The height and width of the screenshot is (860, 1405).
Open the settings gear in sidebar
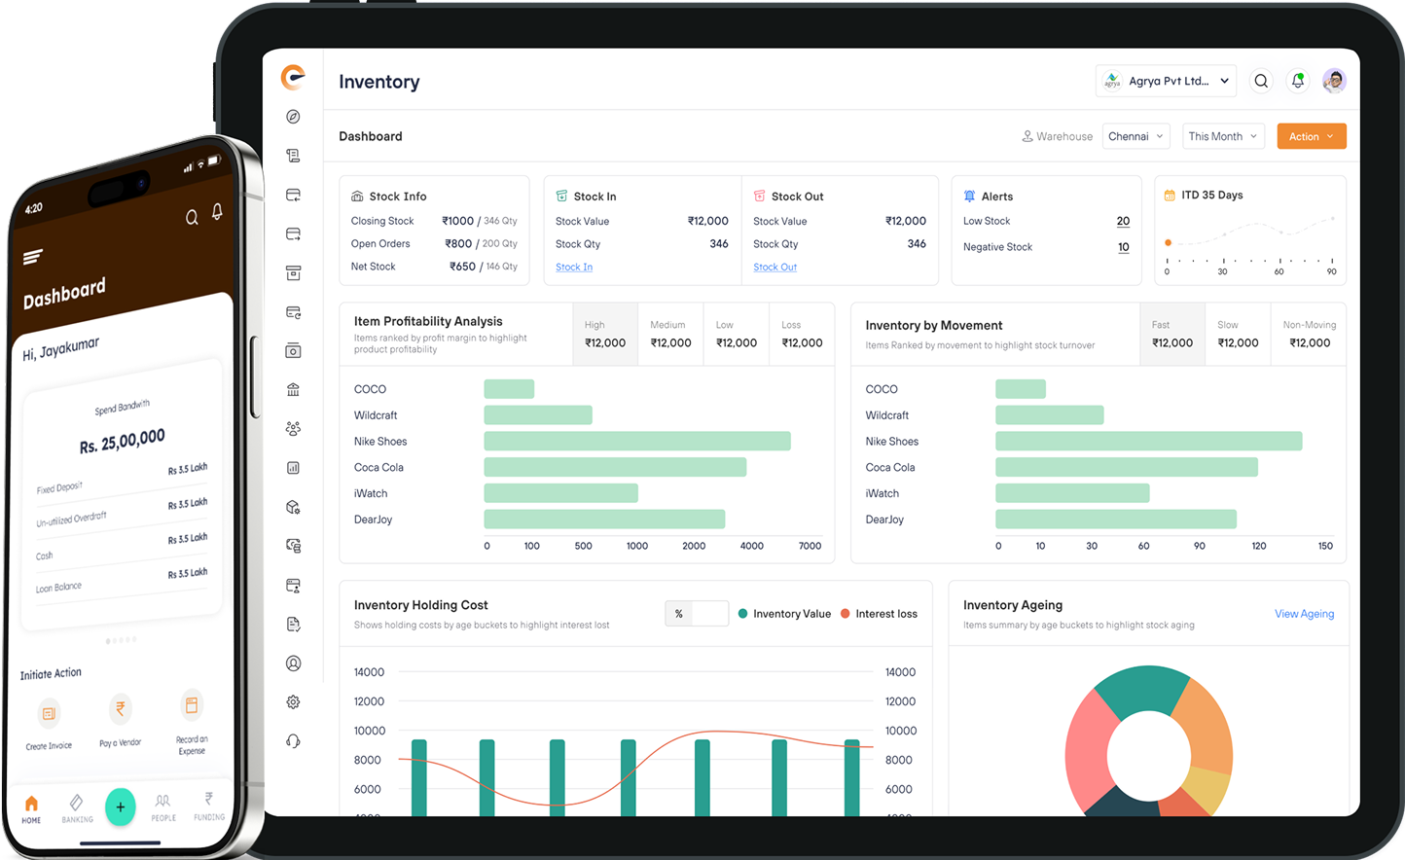click(293, 702)
